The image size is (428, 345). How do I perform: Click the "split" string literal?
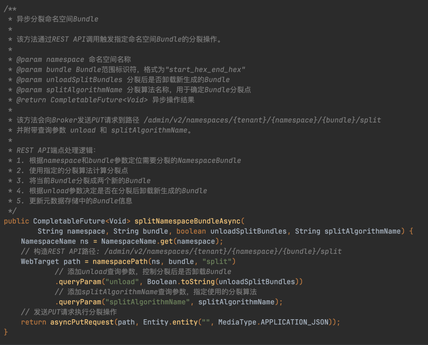(x=217, y=261)
